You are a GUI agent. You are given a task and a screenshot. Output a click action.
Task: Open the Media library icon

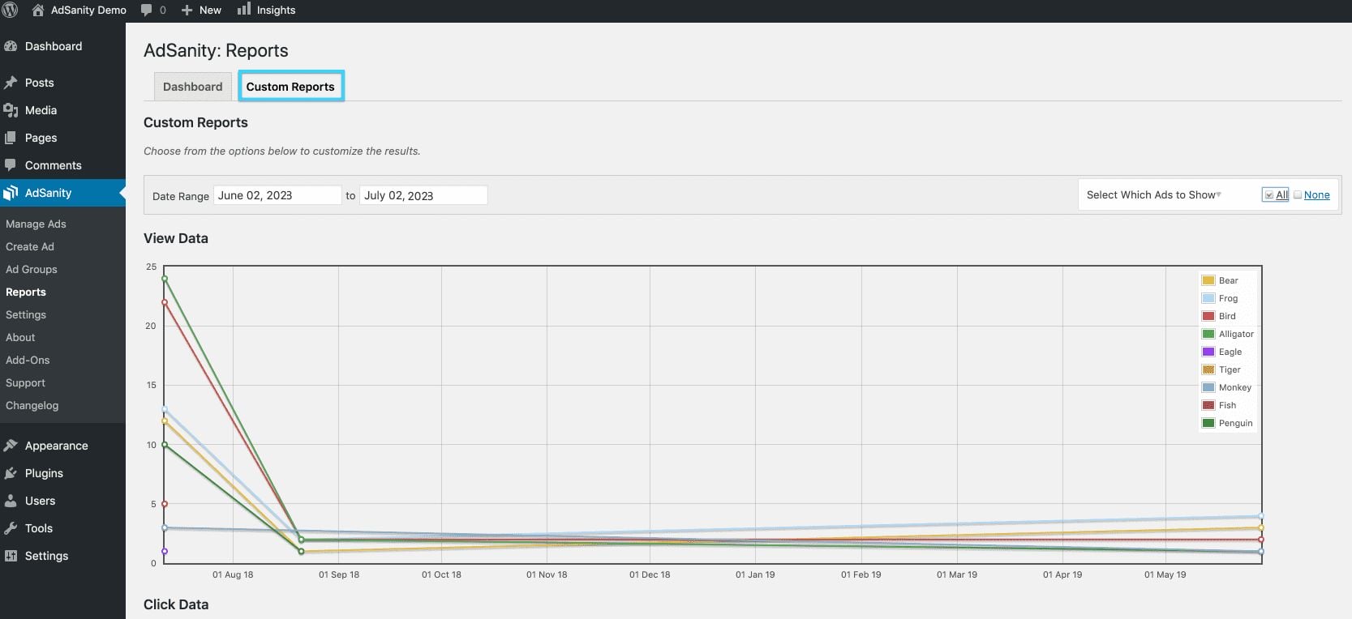[x=11, y=110]
